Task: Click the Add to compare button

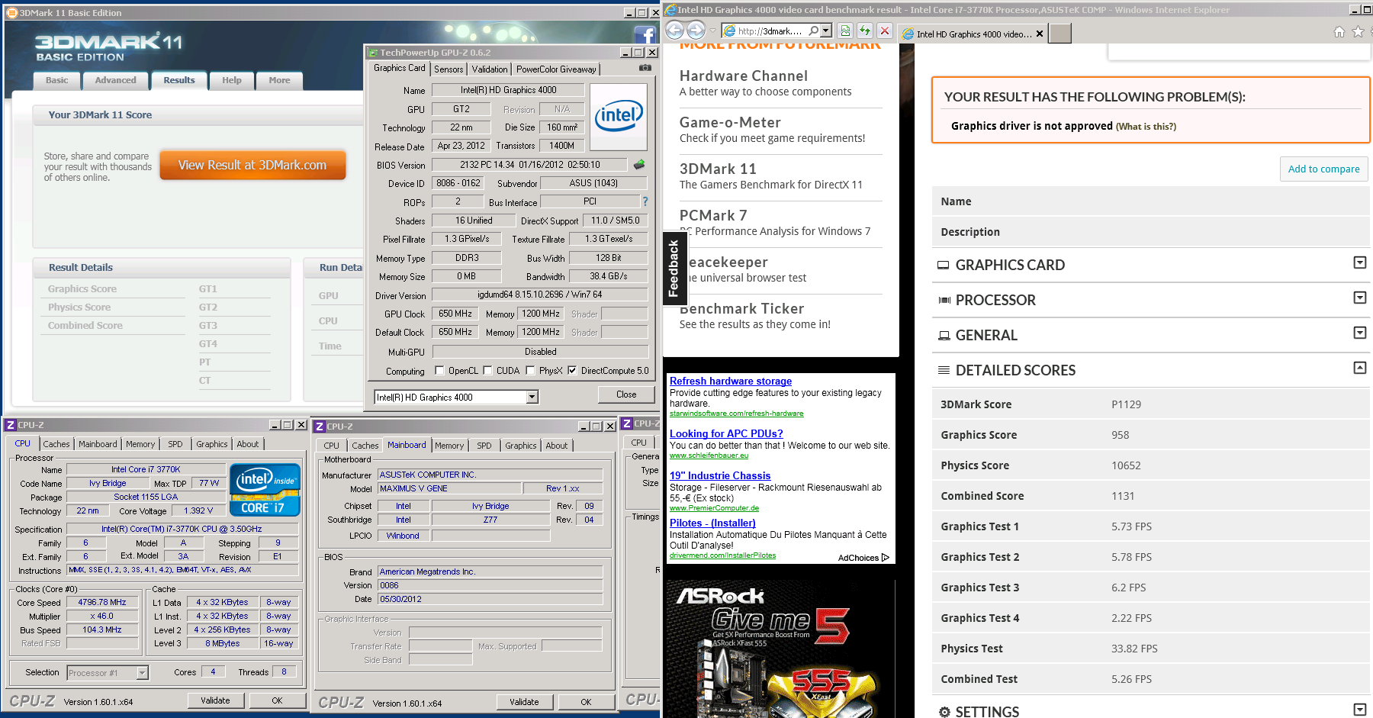Action: tap(1323, 169)
